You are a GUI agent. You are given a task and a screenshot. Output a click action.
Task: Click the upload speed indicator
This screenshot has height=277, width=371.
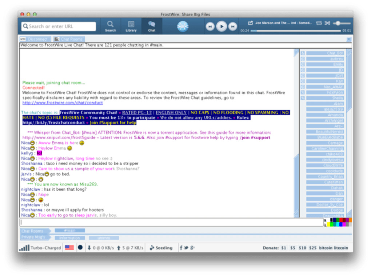130,248
